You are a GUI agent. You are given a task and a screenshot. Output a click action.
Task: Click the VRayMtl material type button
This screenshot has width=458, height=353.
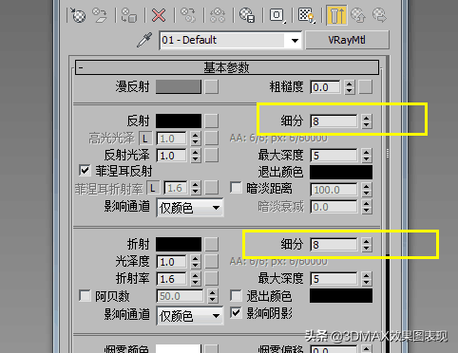point(347,40)
